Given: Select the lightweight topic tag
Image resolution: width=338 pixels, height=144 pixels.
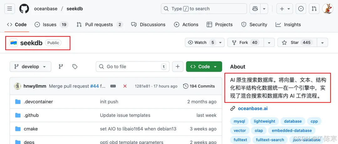Looking at the screenshot, I should (264, 121).
